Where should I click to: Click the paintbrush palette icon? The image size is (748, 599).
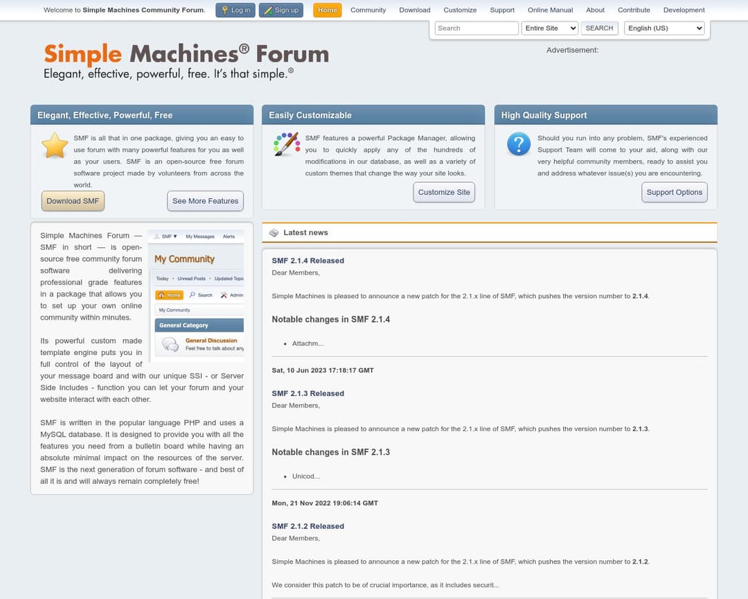(x=286, y=144)
